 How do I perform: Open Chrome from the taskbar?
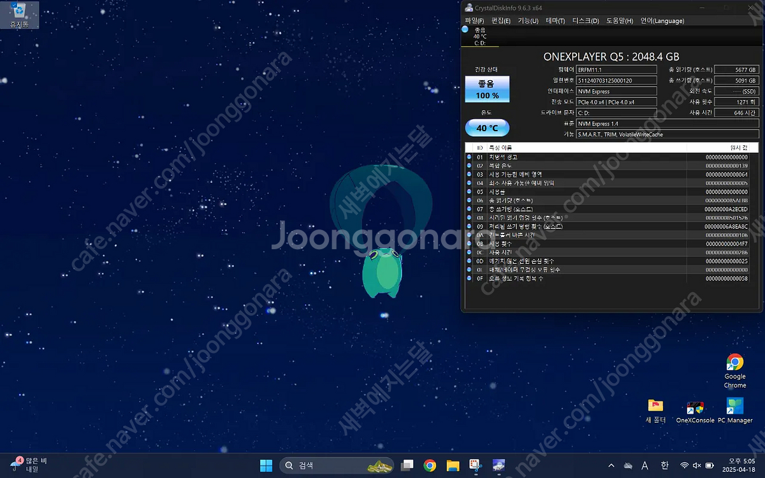[430, 465]
